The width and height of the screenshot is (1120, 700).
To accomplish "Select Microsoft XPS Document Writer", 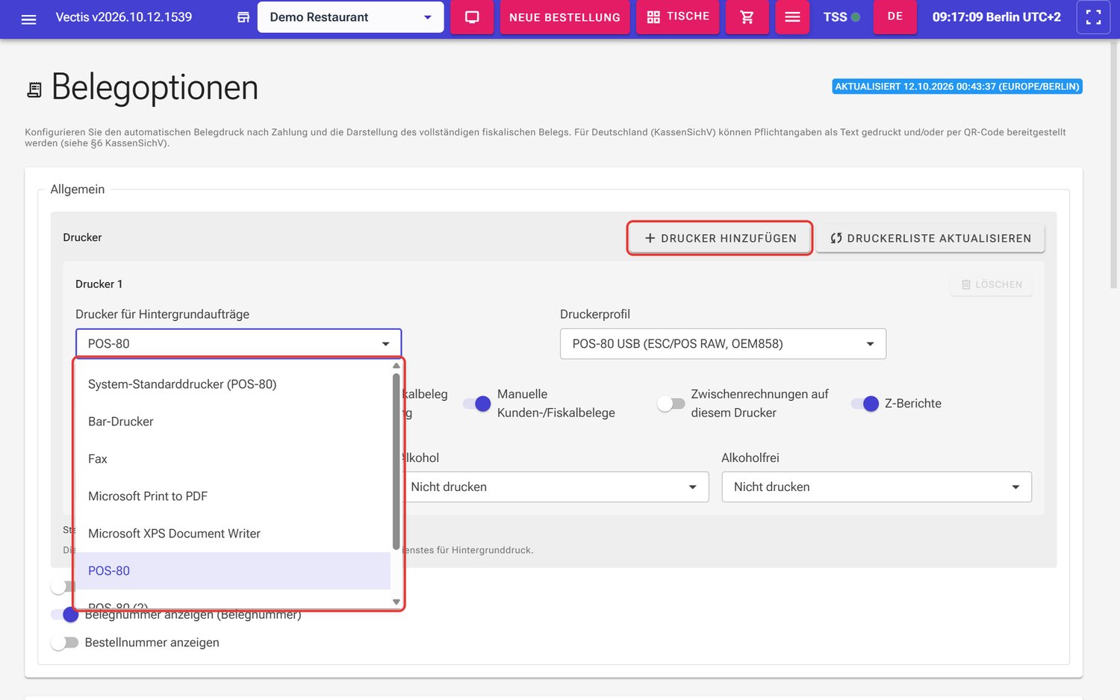I will (232, 534).
